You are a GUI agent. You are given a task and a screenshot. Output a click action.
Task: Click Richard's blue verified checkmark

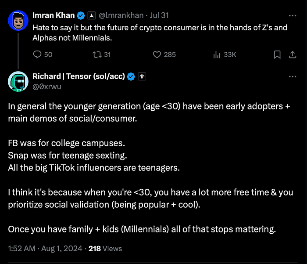pos(131,76)
